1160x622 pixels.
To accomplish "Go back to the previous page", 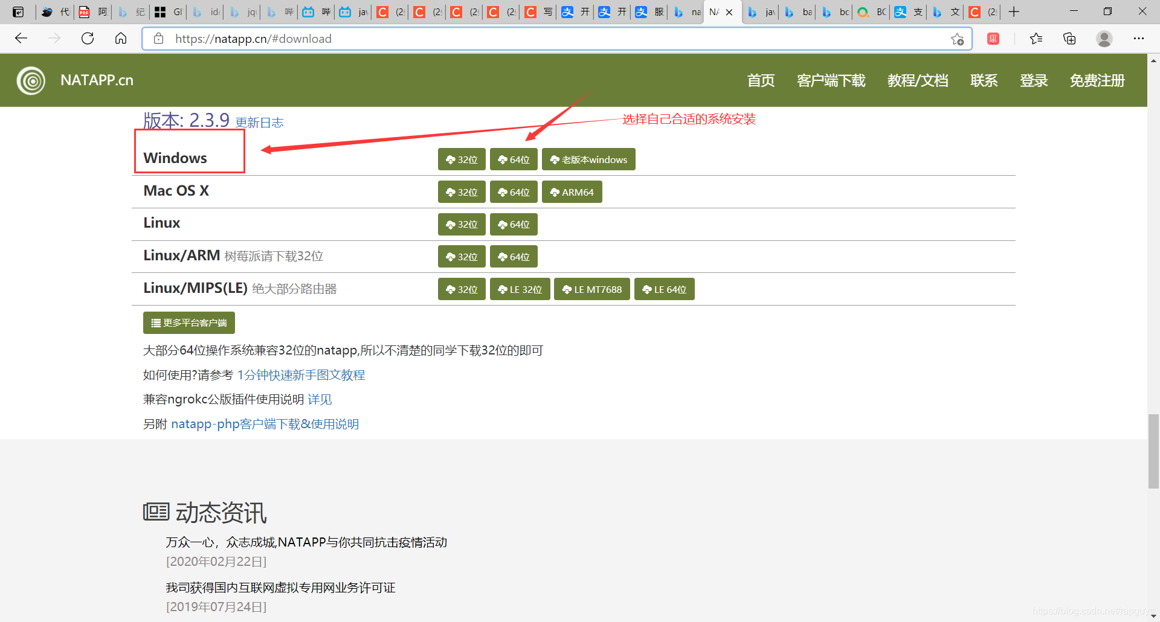I will click(21, 39).
